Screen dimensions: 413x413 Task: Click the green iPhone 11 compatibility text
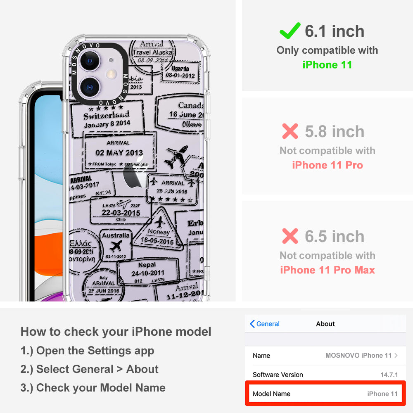[x=327, y=65]
